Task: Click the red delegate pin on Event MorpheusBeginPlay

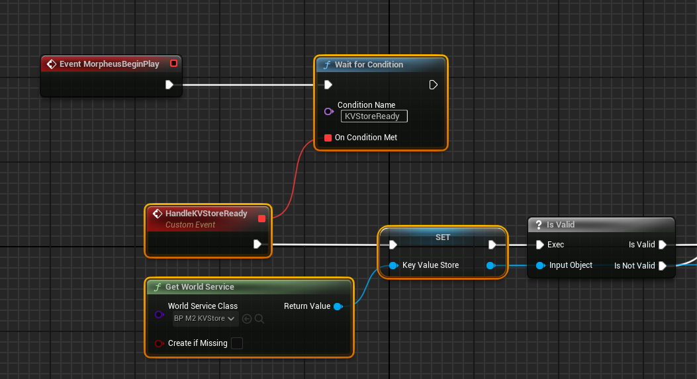Action: pos(174,63)
